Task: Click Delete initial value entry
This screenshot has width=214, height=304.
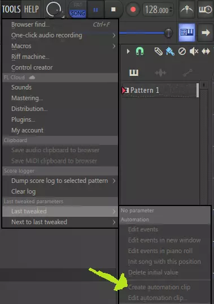Action: pos(165,273)
